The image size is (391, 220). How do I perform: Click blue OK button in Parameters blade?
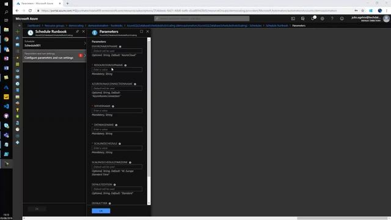point(101,211)
